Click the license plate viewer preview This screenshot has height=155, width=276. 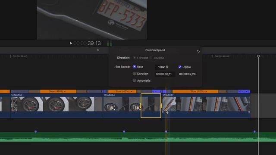point(92,19)
